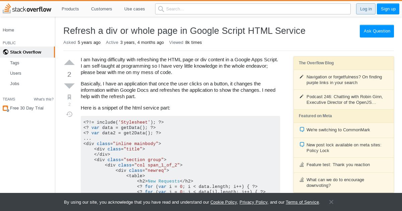Click the Asked 5 years ago text

82,42
